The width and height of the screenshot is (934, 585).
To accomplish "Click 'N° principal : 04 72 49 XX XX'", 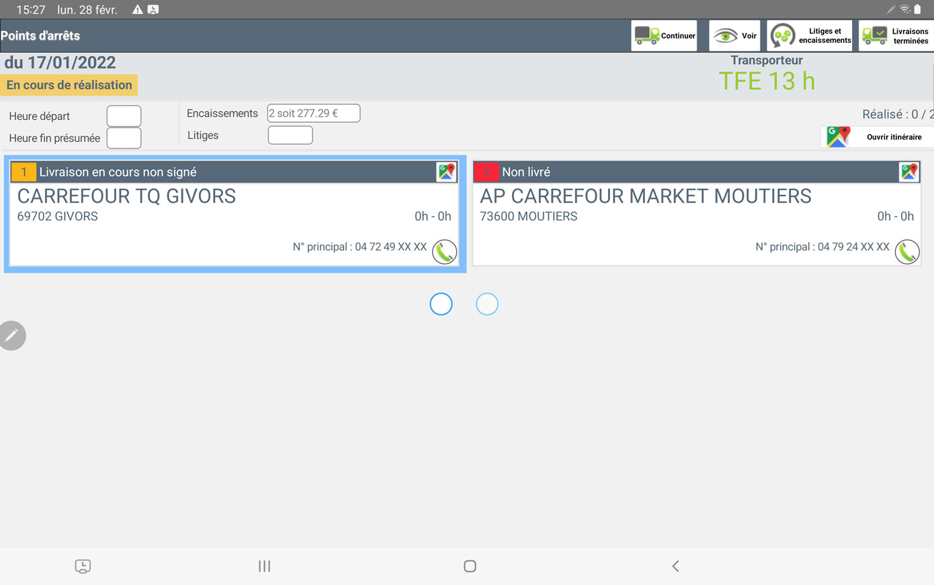I will tap(359, 246).
